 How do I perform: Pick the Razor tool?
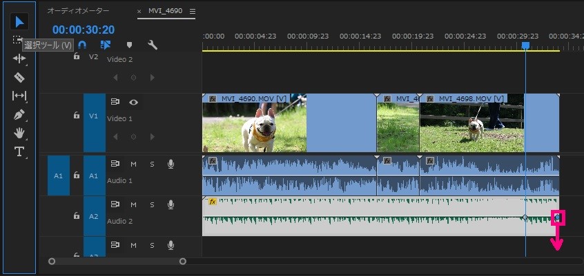(19, 77)
